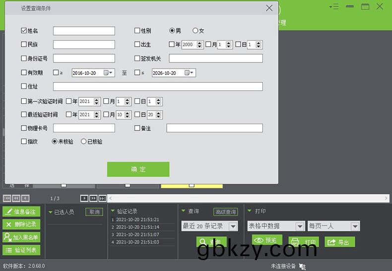392x271 pixels.
Task: Expand the 最近 20 条记录 dropdown
Action: click(233, 226)
